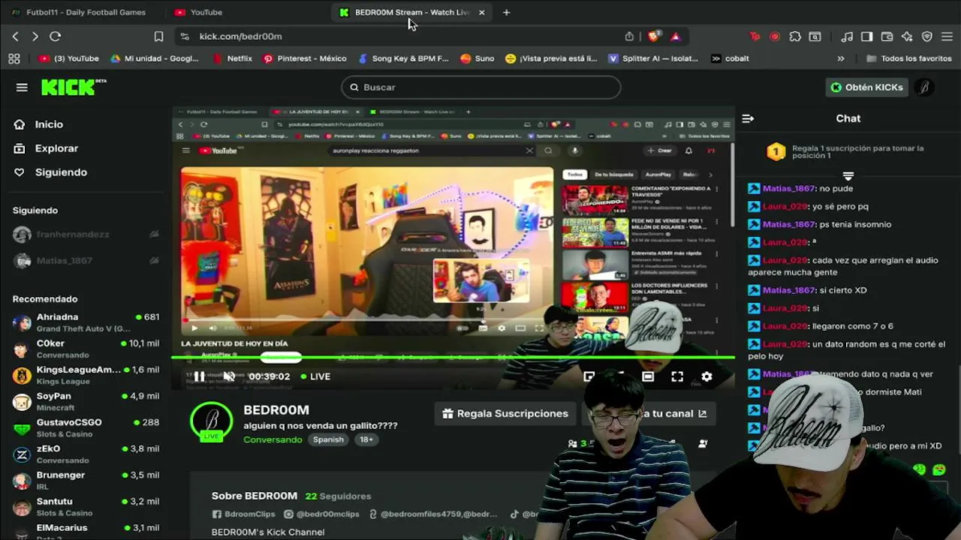Viewport: 961px width, 540px height.
Task: Open cobalt bookmark
Action: tap(730, 58)
